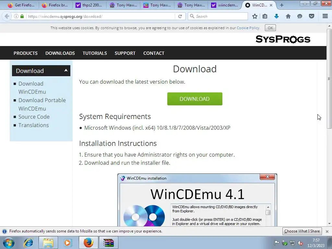The height and width of the screenshot is (249, 332).
Task: Open the TUTORIALS menu
Action: [x=95, y=53]
